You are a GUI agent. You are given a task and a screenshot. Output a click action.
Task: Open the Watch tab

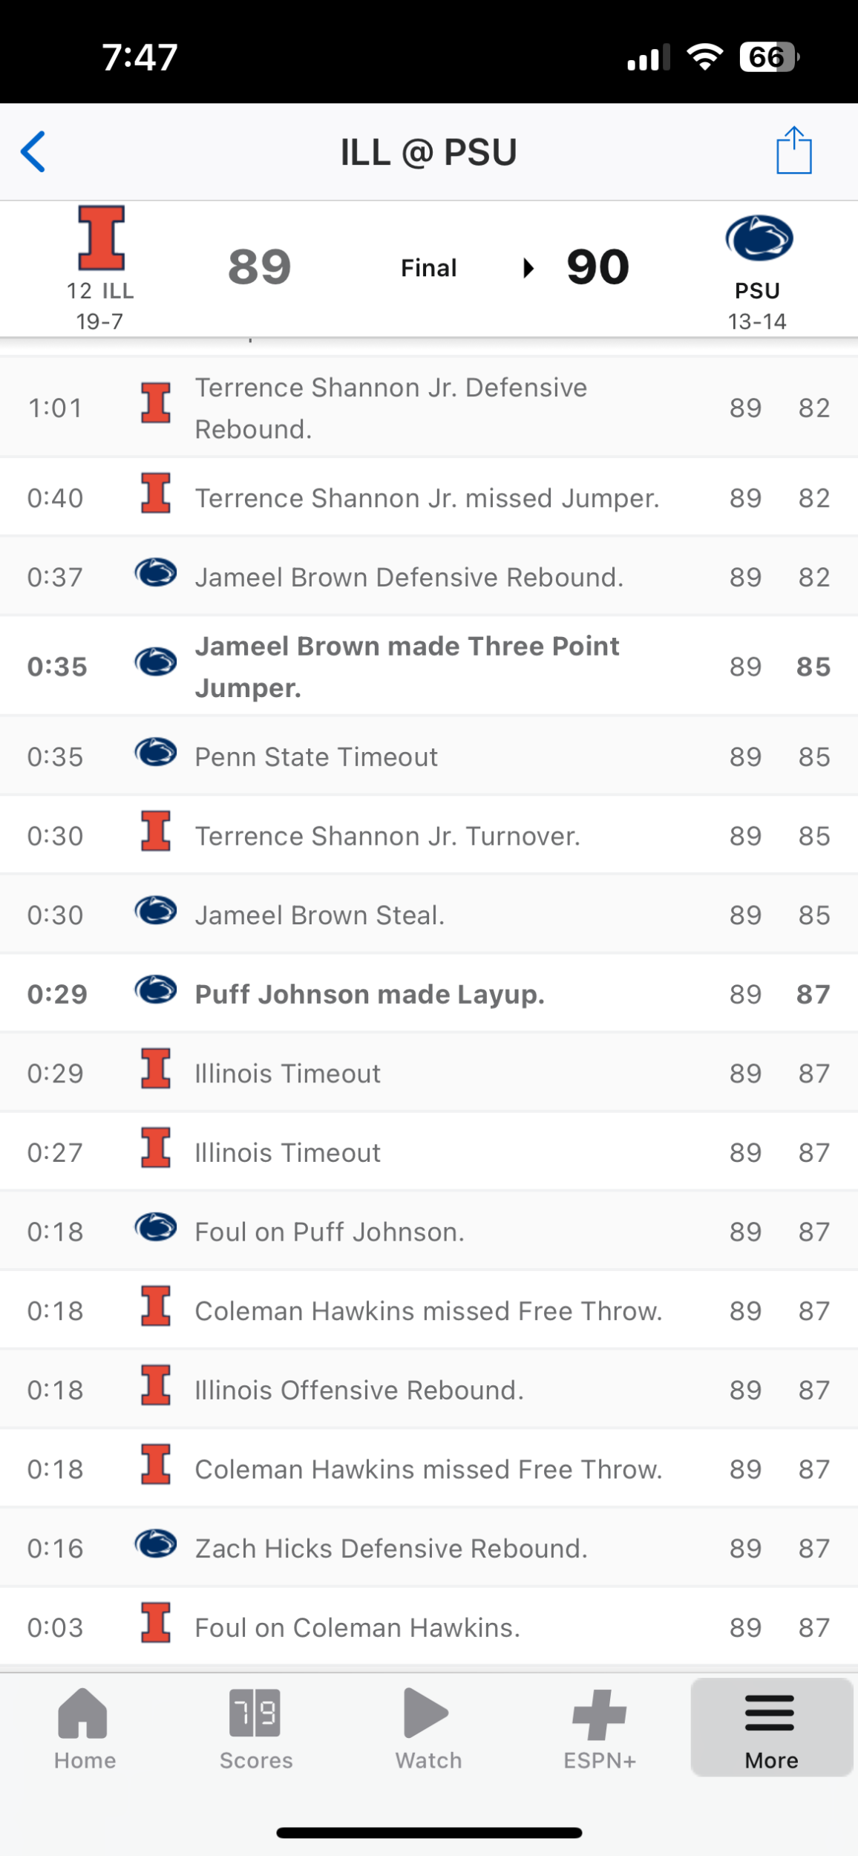428,1729
